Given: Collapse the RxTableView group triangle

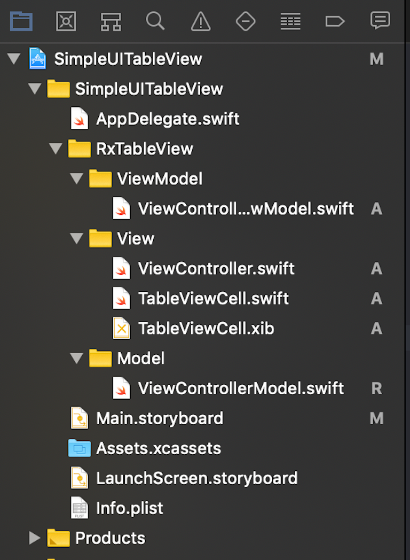Looking at the screenshot, I should click(56, 149).
